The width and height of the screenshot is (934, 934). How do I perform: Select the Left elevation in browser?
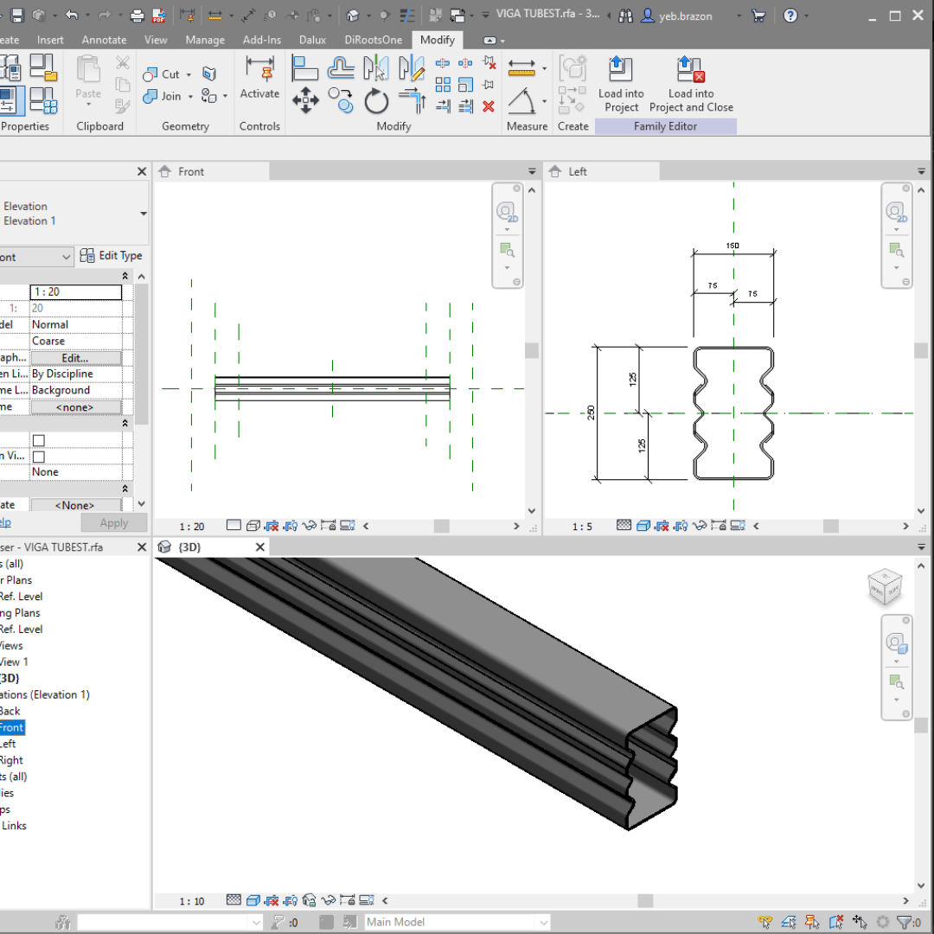tap(7, 744)
